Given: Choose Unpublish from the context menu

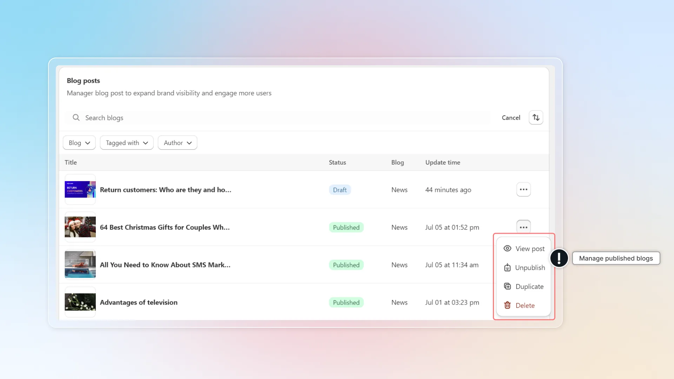Looking at the screenshot, I should 523,267.
